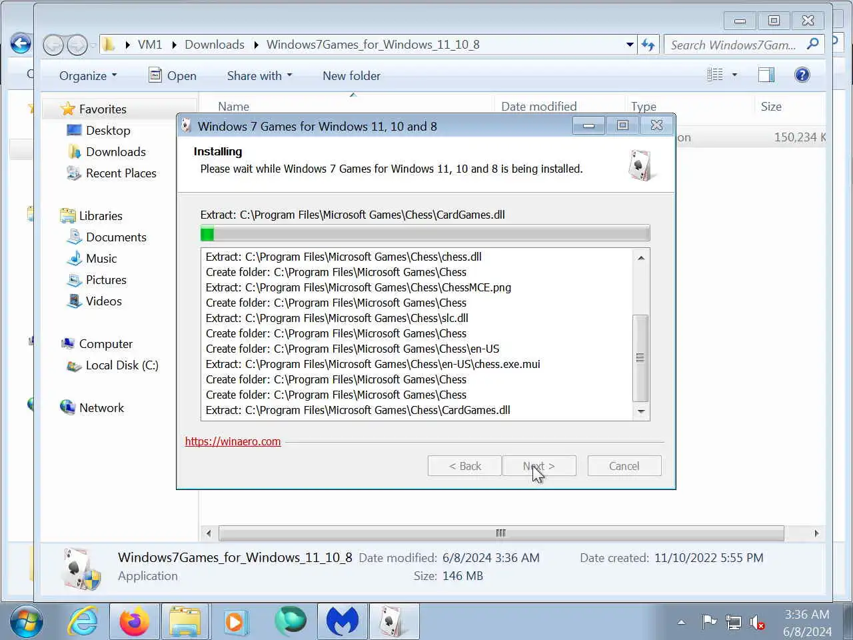The height and width of the screenshot is (640, 853).
Task: Click the refresh icon beside address bar
Action: click(x=648, y=45)
